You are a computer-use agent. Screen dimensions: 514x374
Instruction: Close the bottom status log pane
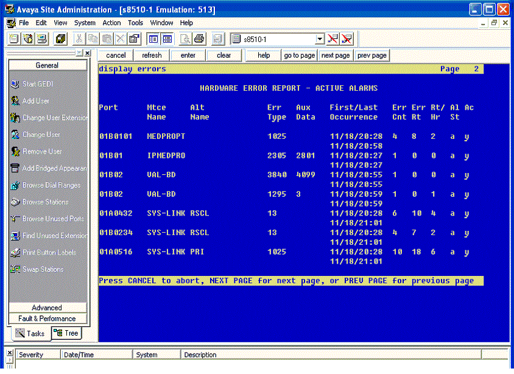pos(10,352)
